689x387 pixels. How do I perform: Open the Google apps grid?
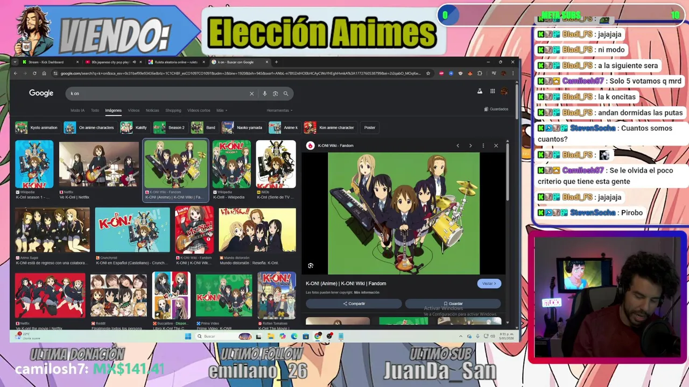pos(492,91)
